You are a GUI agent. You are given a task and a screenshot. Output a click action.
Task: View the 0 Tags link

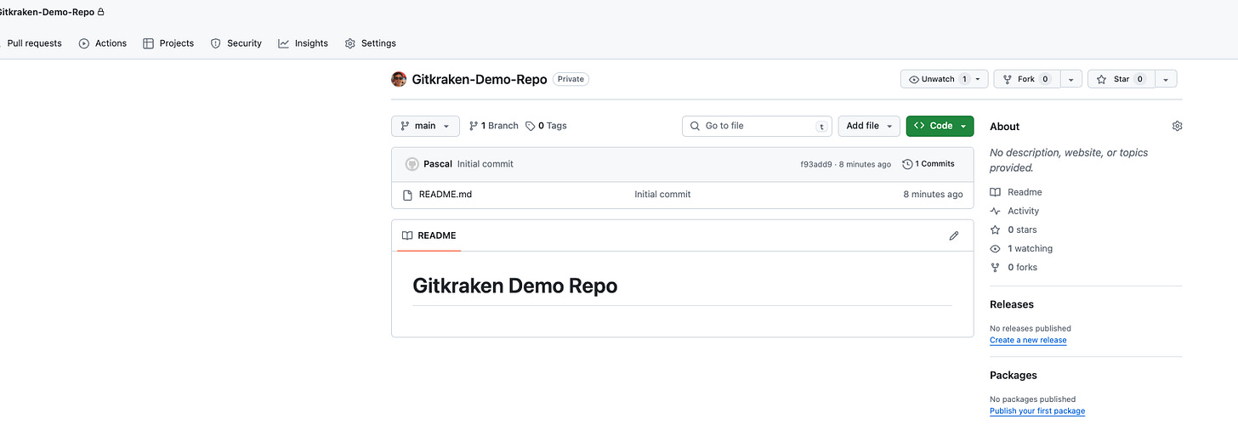tap(546, 126)
